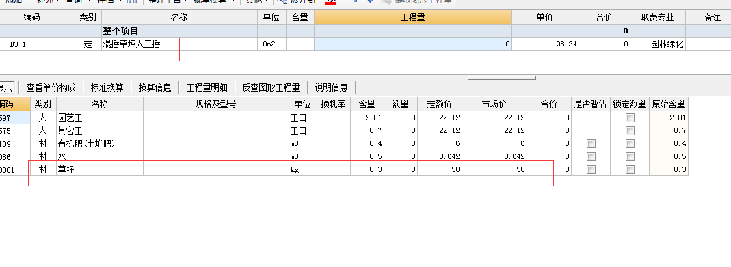Click 市场价 cell 6 in 有机肥 row
This screenshot has height=267, width=731.
tap(494, 143)
